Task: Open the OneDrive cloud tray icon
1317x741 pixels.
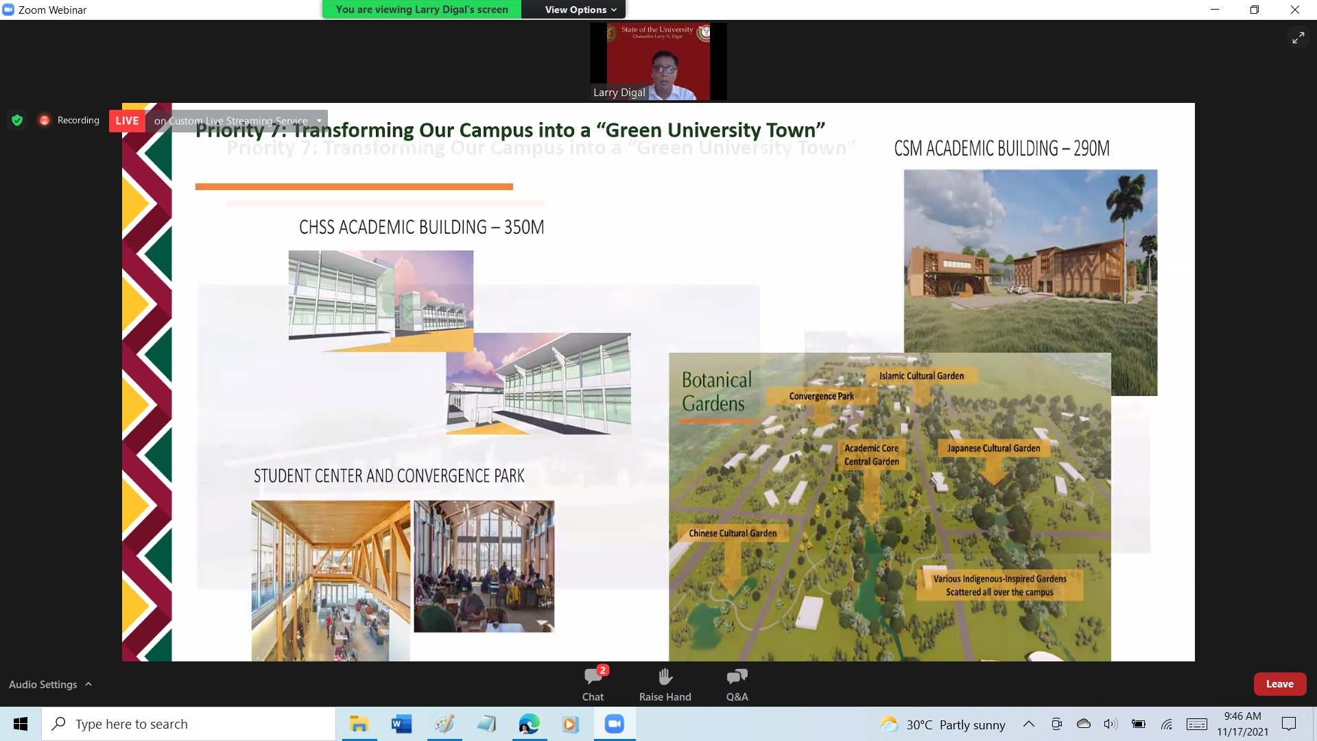Action: click(1084, 724)
